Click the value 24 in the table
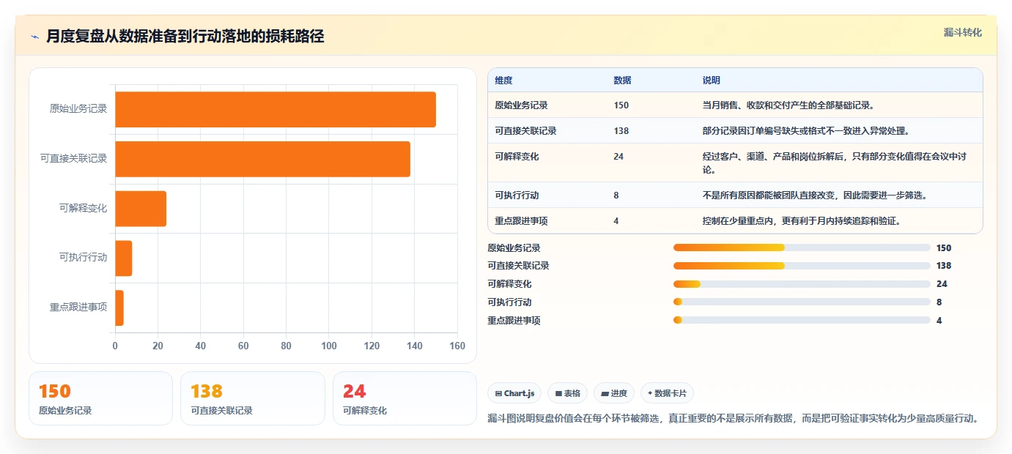The width and height of the screenshot is (1012, 454). [618, 157]
